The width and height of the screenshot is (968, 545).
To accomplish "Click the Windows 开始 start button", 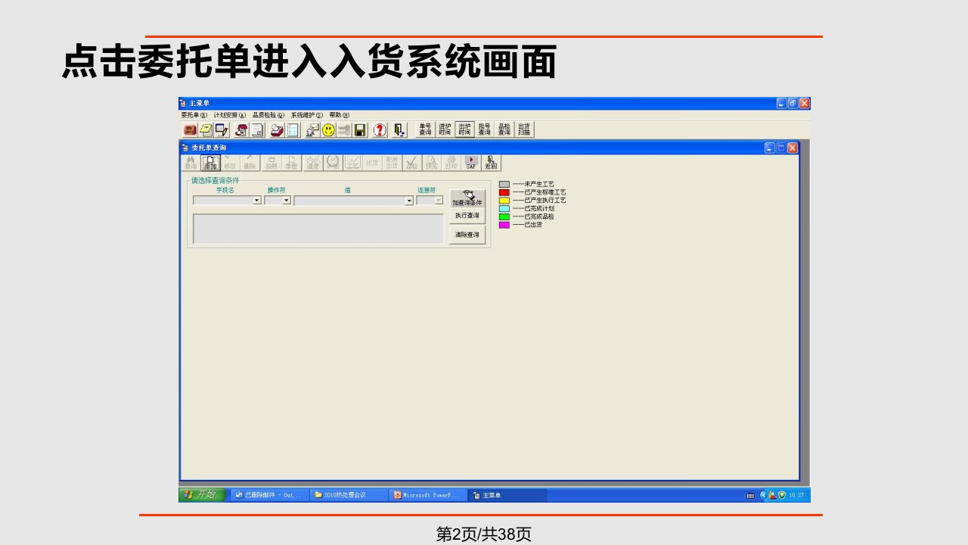I will point(201,495).
